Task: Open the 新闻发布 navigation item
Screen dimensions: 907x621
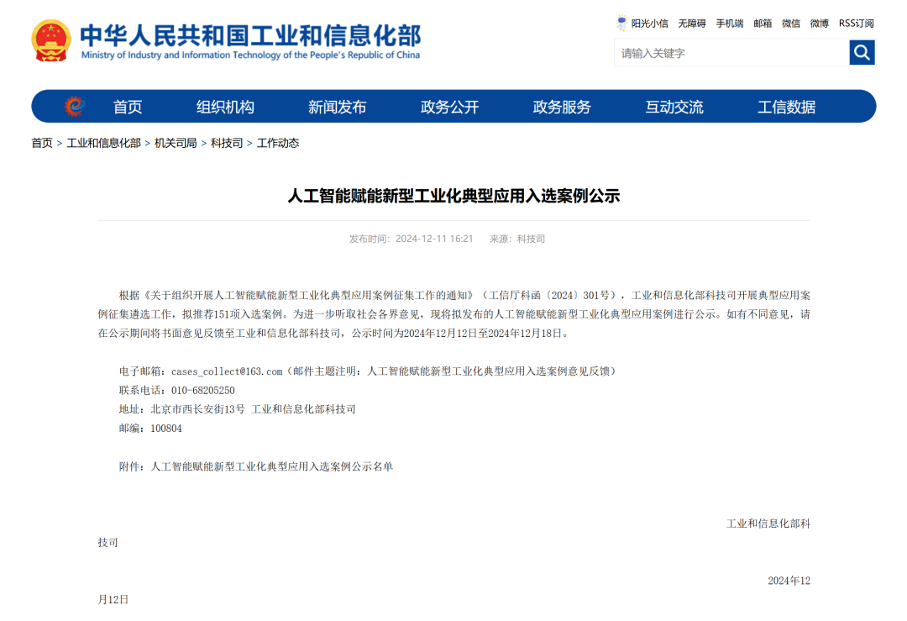Action: point(338,107)
